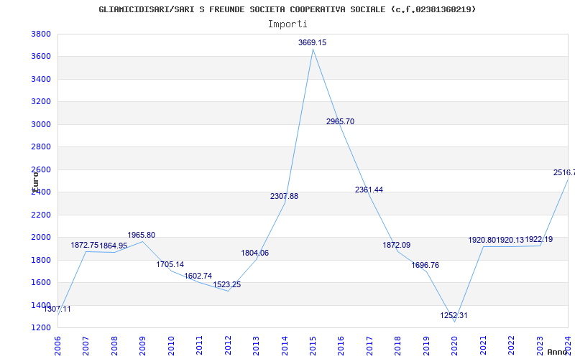This screenshot has height=359, width=575.
Task: Click the Anno x-axis title
Action: pyautogui.click(x=558, y=352)
